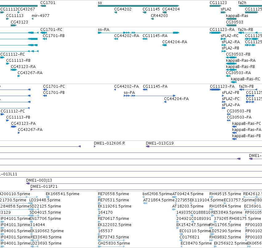Image resolution: width=262 pixels, height=248 pixels.
Task: Select the kappaB-Ras-RA transcript label
Action: pos(241,60)
